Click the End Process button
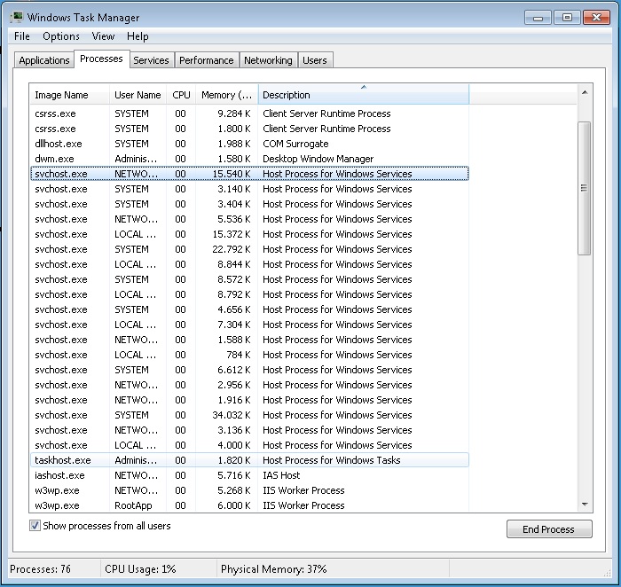Screen dimensions: 621x587 click(x=549, y=529)
